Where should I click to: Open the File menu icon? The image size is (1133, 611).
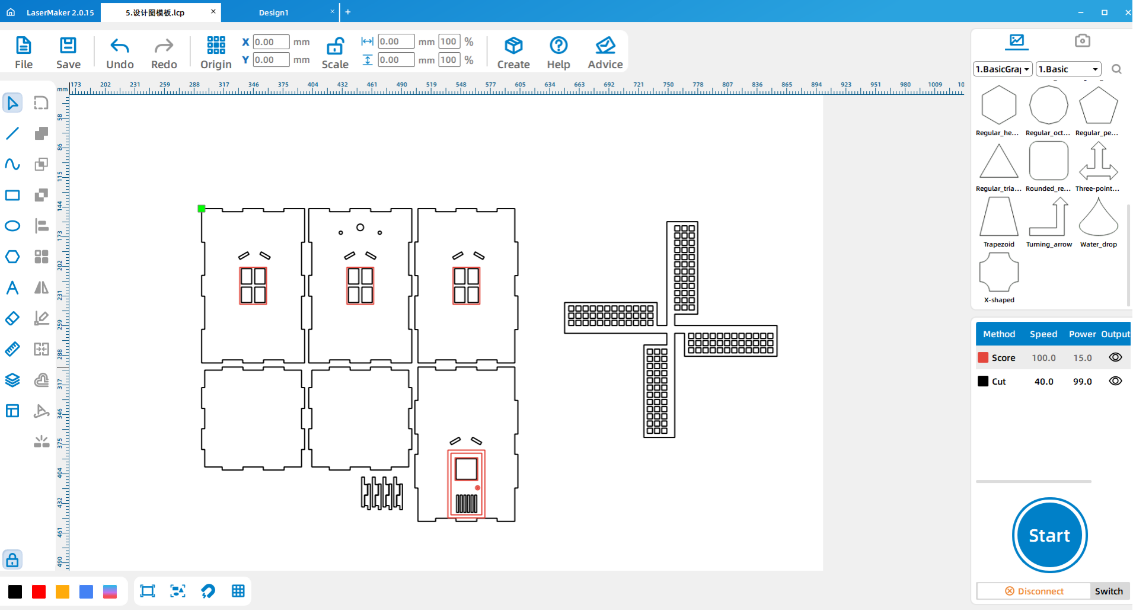coord(24,52)
